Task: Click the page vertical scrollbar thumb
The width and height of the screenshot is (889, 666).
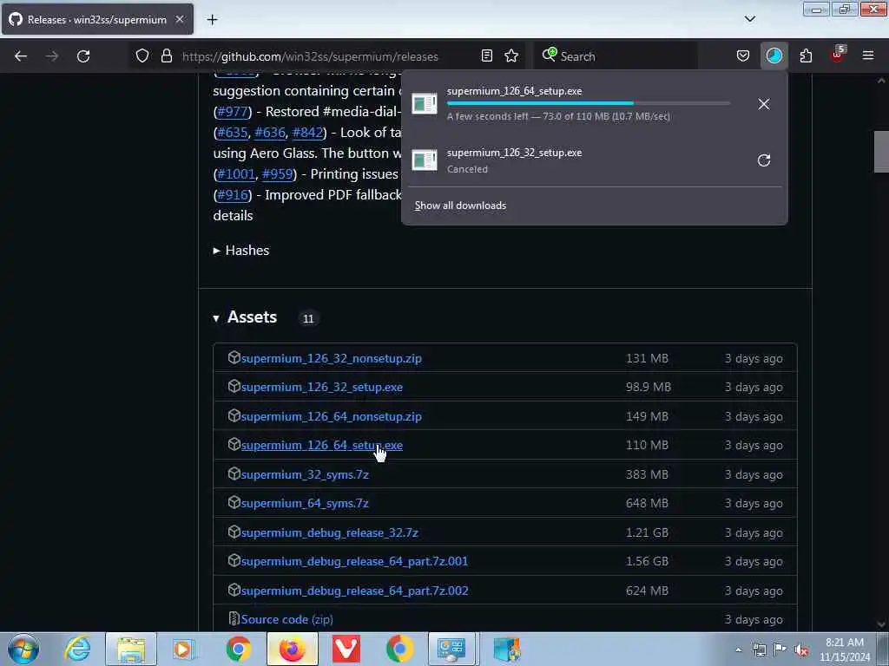Action: [881, 151]
